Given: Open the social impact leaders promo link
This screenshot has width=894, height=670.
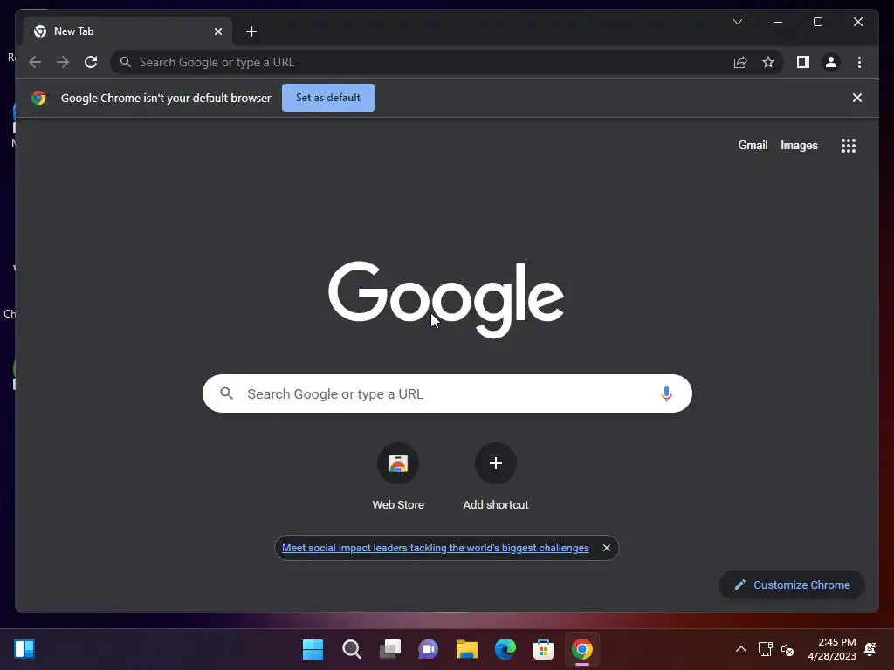Looking at the screenshot, I should (436, 548).
